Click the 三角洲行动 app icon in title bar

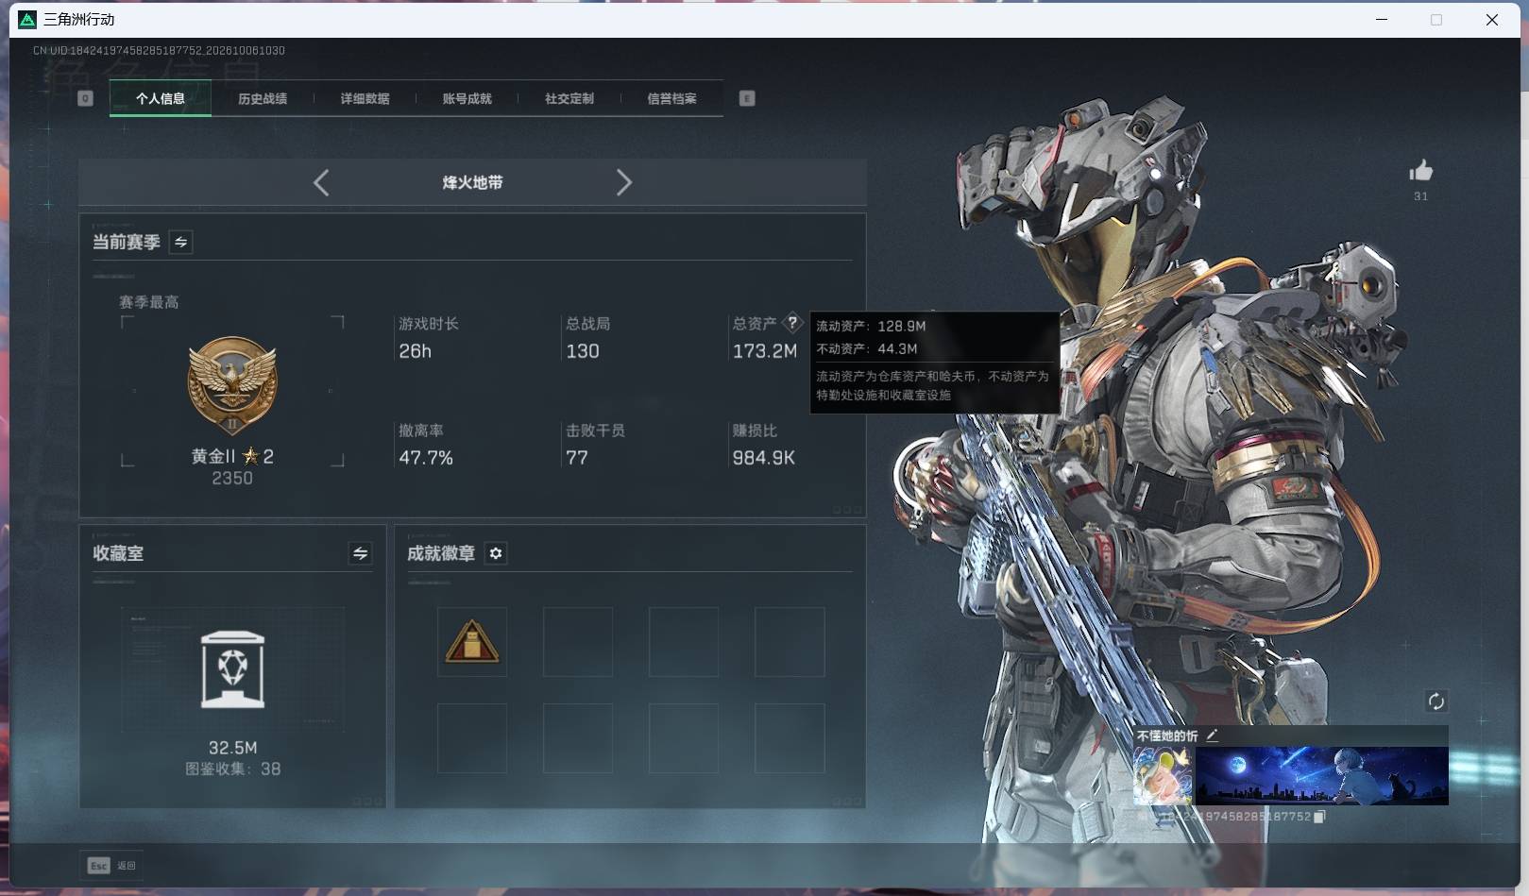click(x=27, y=19)
